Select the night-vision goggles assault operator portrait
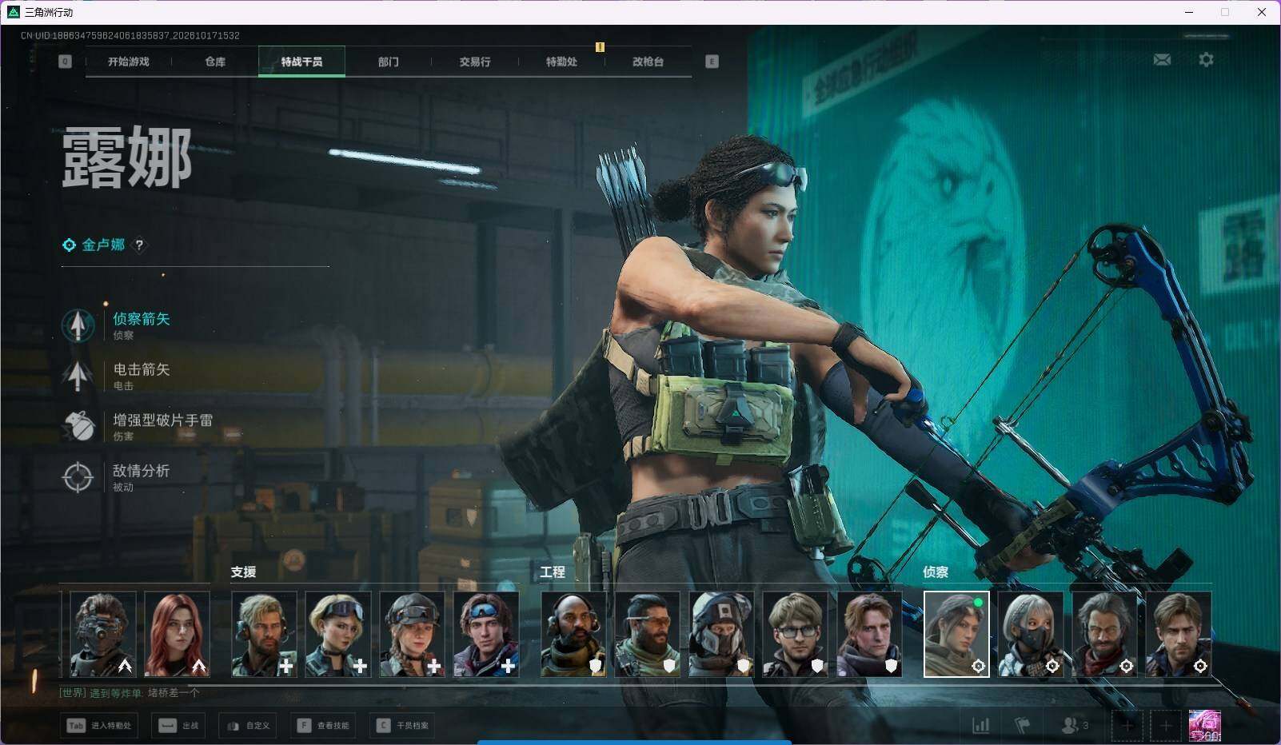Image resolution: width=1281 pixels, height=745 pixels. click(x=103, y=635)
